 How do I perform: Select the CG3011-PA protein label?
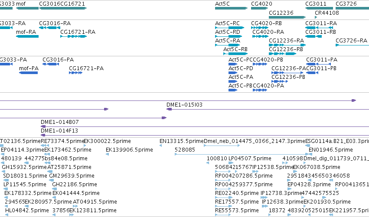(x=322, y=60)
